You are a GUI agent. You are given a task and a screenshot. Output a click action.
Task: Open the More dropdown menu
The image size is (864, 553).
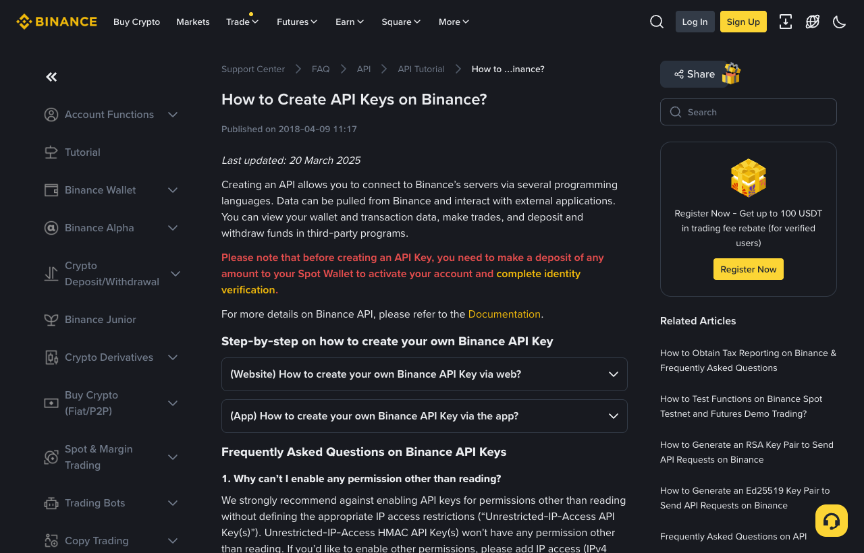tap(454, 22)
